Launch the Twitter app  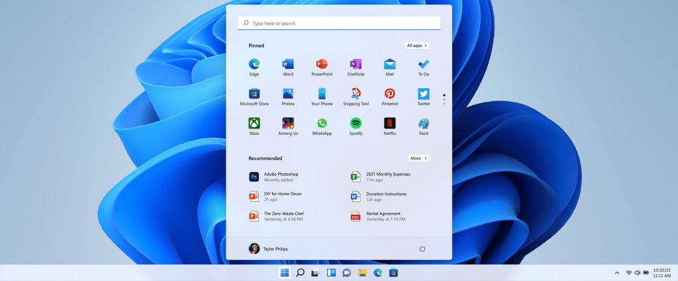pos(423,97)
